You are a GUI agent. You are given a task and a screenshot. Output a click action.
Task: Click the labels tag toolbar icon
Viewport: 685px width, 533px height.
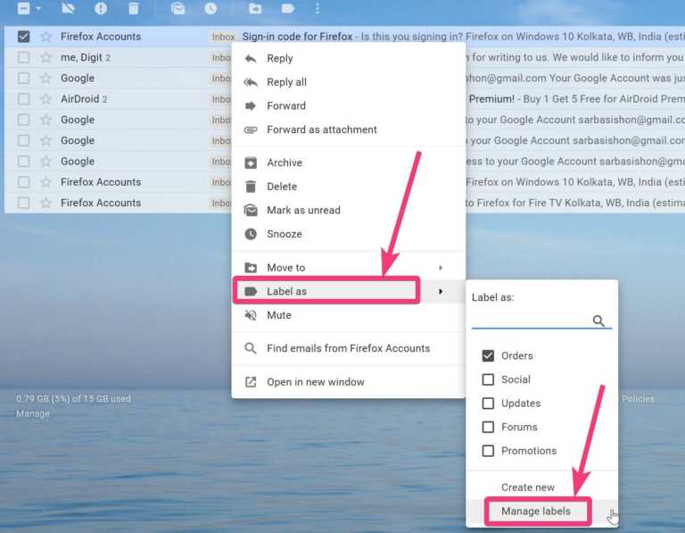click(x=287, y=8)
